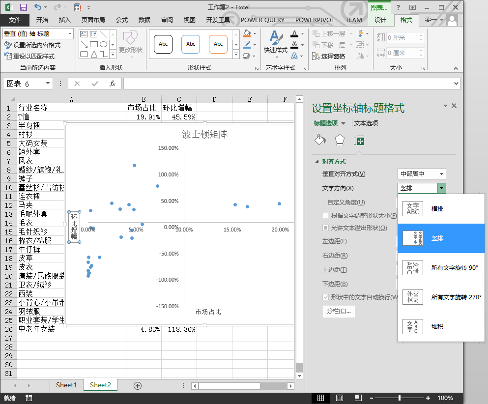Open the Fill & Line paint bucket tab
This screenshot has height=404, width=488.
click(x=320, y=140)
